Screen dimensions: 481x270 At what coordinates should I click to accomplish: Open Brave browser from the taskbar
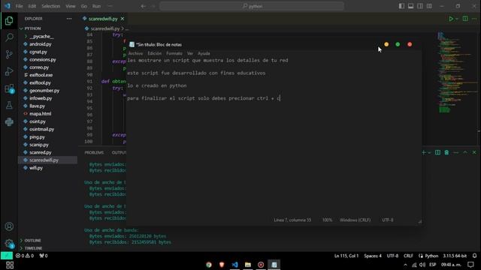pos(222,265)
